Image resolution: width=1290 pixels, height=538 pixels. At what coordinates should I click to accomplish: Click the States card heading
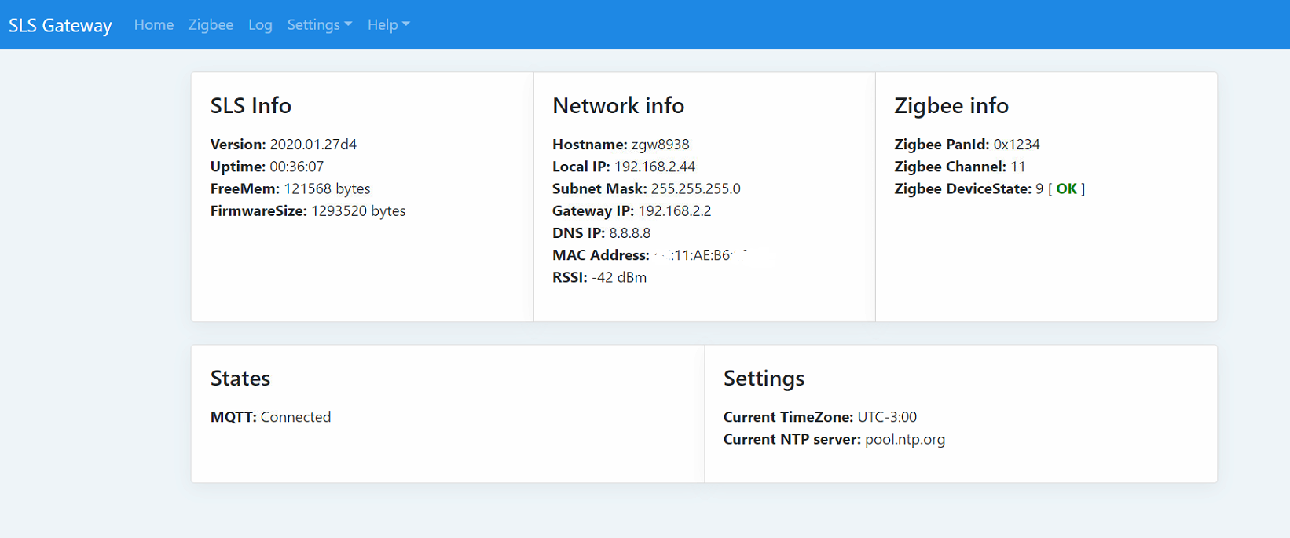[240, 379]
